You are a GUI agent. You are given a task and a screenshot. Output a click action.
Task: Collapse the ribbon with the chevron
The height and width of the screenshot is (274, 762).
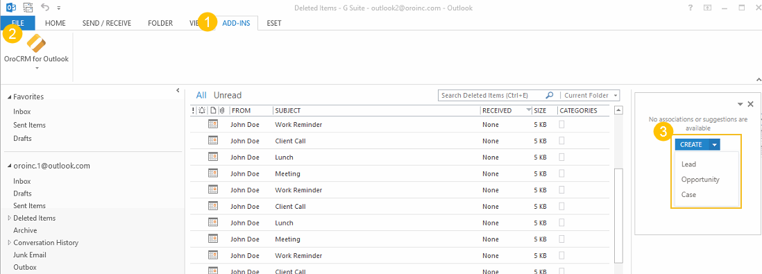(758, 79)
